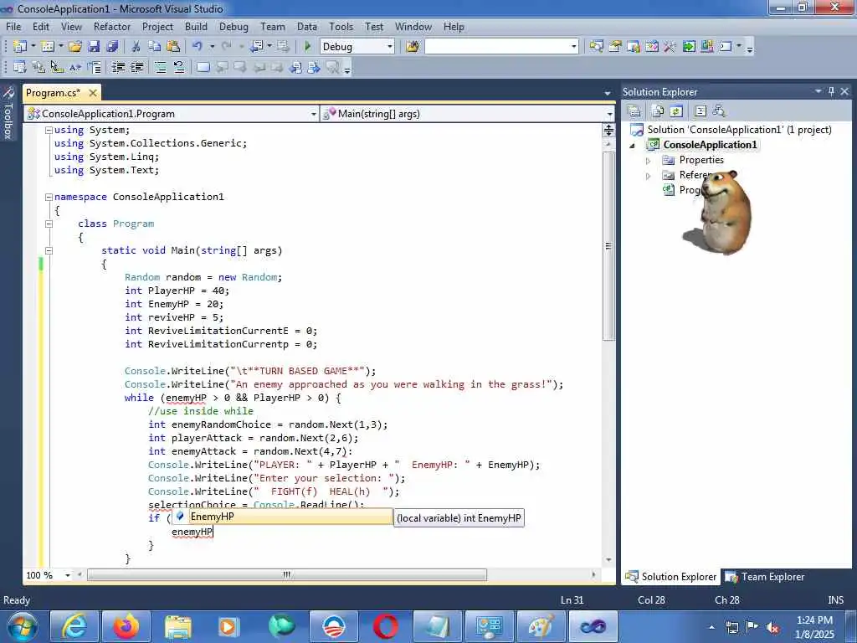This screenshot has width=857, height=643.
Task: Open the Tools menu
Action: coord(341,26)
